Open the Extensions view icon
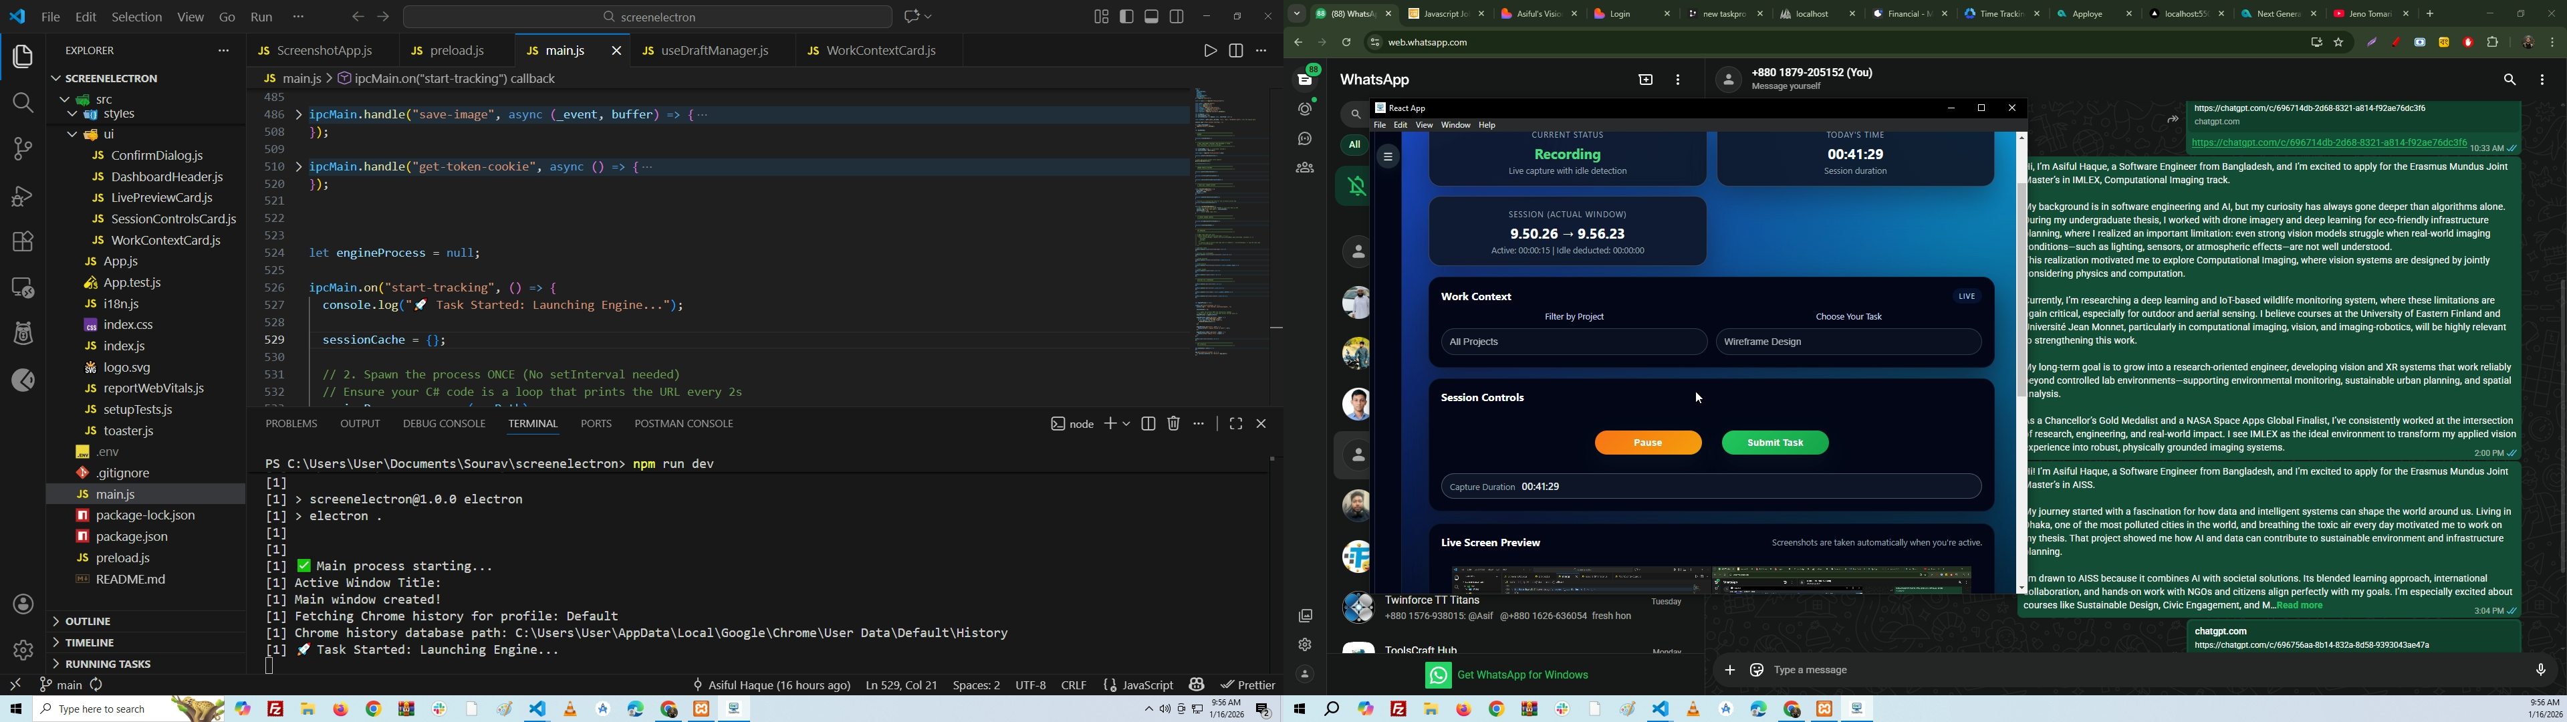Viewport: 2567px width, 722px height. tap(22, 242)
